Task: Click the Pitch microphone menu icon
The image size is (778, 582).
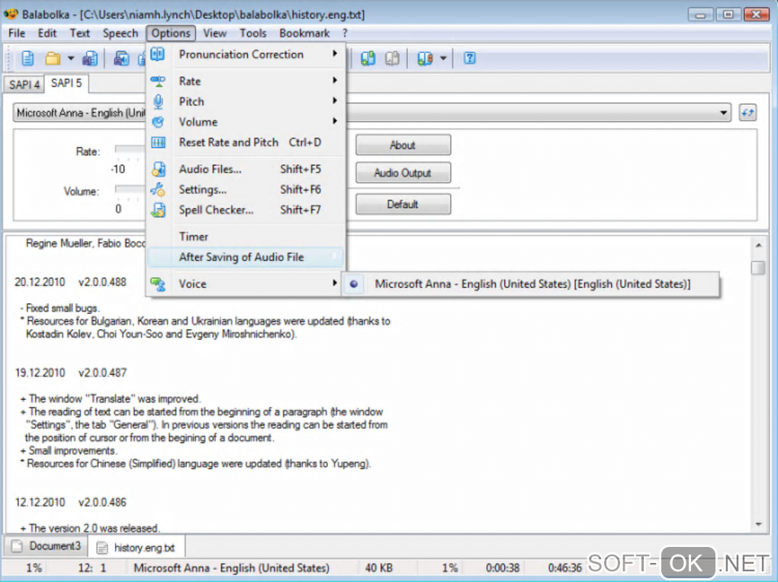Action: (158, 101)
